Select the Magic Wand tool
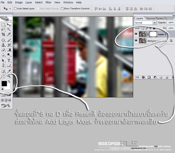This screenshot has height=153, width=175. coord(9,29)
